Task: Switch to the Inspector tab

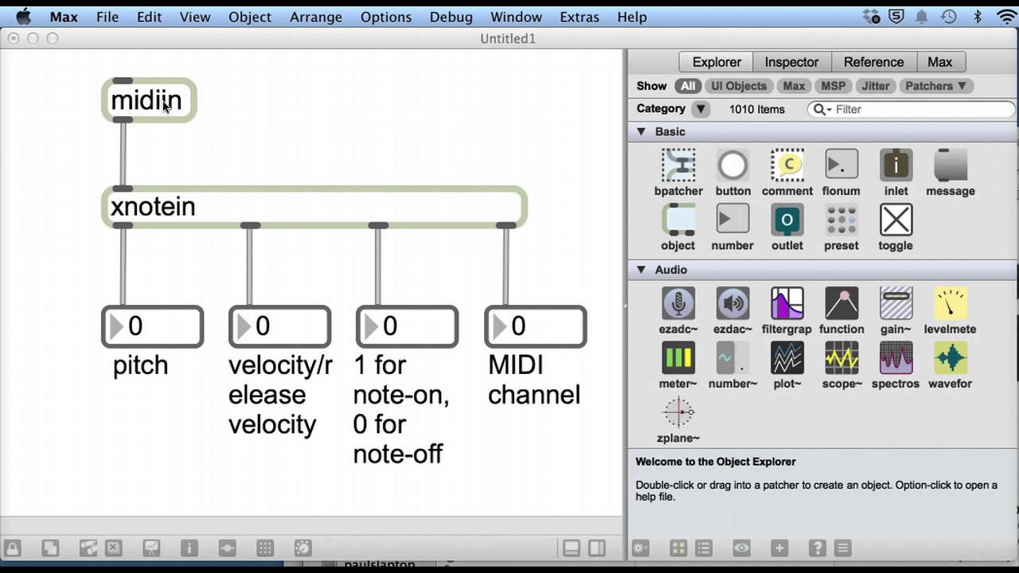Action: [791, 62]
